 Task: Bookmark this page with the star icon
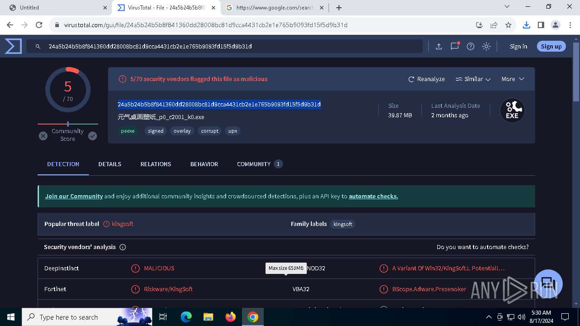(508, 25)
